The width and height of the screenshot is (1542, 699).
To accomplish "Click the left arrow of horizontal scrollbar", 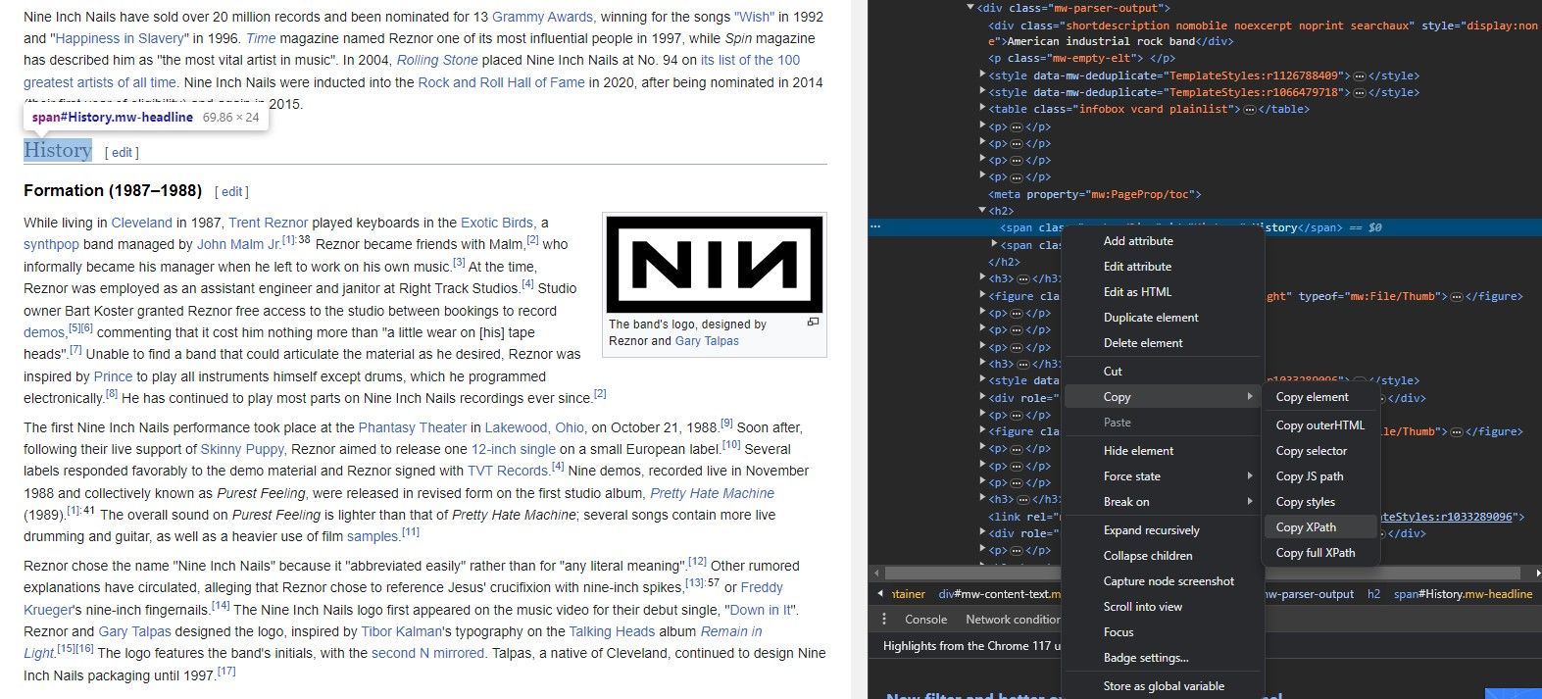I will (876, 573).
